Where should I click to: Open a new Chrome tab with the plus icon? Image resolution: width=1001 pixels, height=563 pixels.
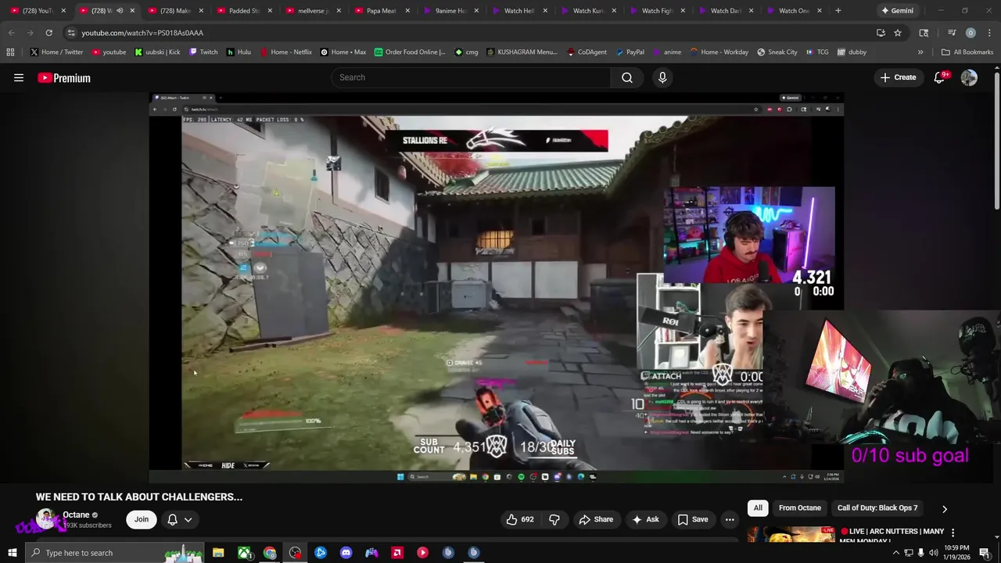tap(838, 11)
